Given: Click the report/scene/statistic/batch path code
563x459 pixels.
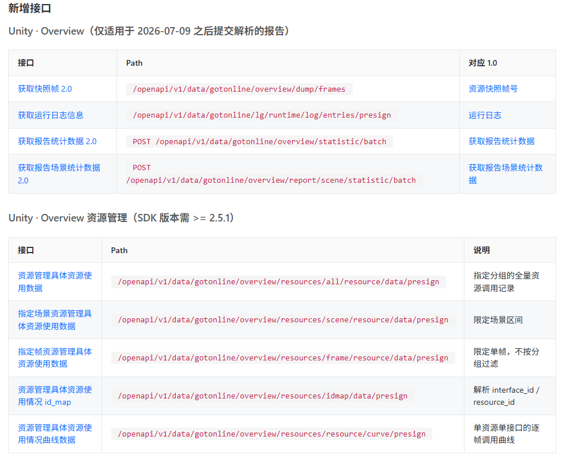Looking at the screenshot, I should point(274,174).
